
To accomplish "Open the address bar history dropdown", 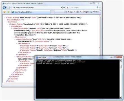I will [61, 8].
